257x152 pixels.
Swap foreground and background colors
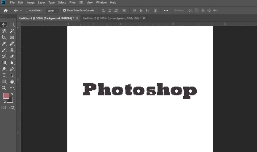click(12, 94)
